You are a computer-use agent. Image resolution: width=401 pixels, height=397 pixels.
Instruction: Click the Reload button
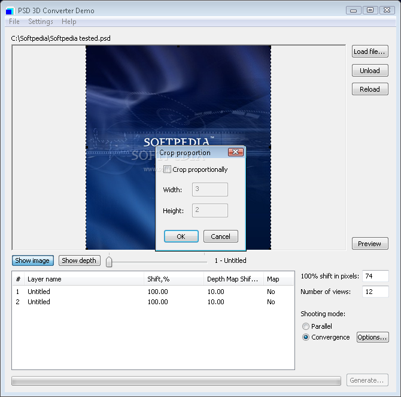click(x=370, y=89)
